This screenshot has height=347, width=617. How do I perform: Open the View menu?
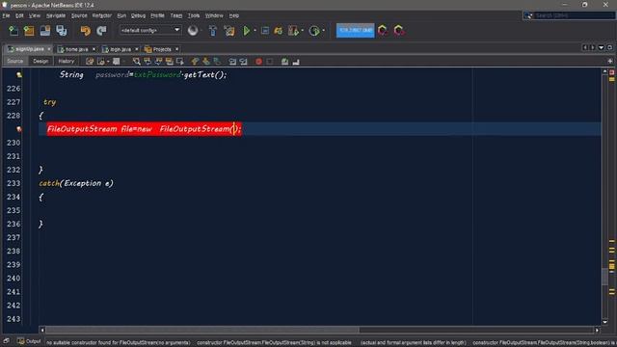[x=35, y=15]
